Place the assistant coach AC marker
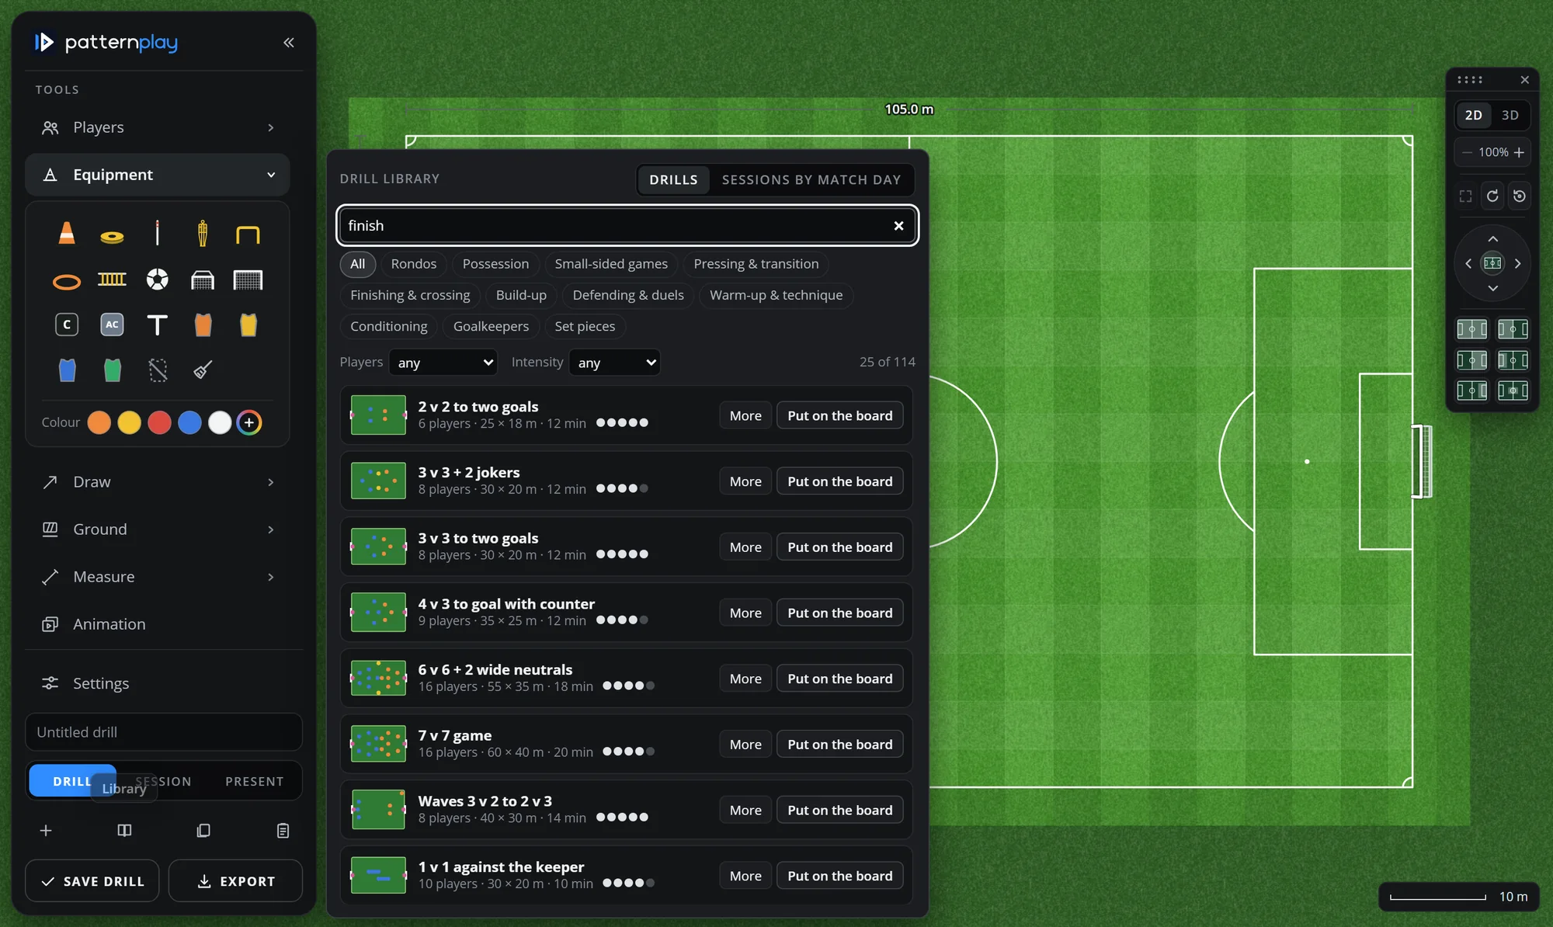Image resolution: width=1553 pixels, height=927 pixels. pyautogui.click(x=112, y=325)
